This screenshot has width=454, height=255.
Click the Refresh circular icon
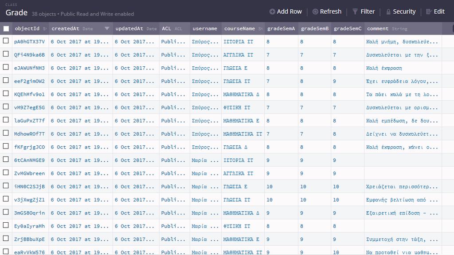click(x=315, y=11)
